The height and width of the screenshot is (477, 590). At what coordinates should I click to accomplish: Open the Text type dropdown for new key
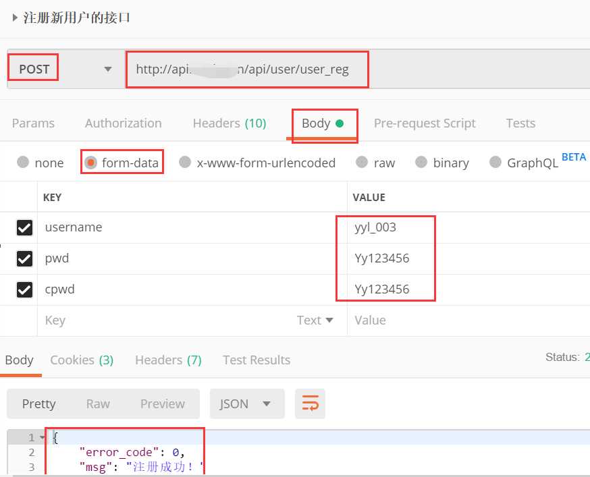tap(315, 320)
